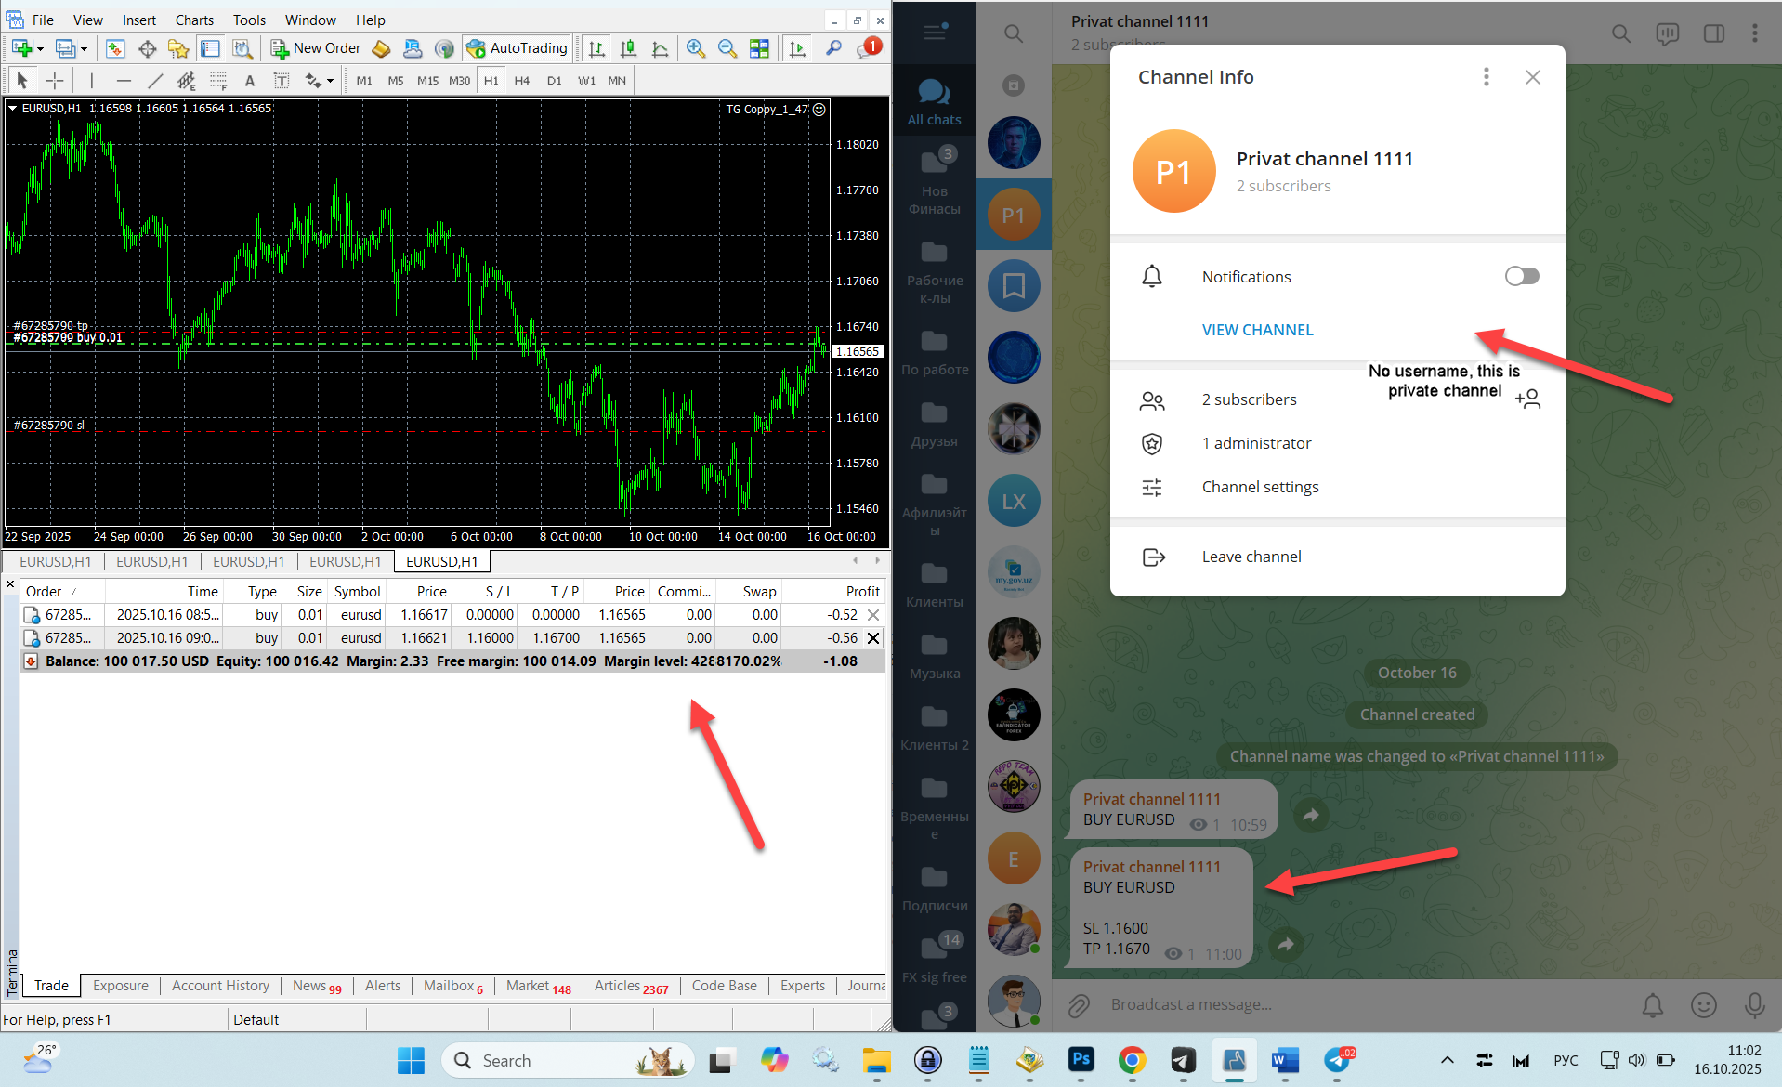Switch chart to bar chart mode
Viewport: 1782px width, 1087px height.
pyautogui.click(x=596, y=48)
